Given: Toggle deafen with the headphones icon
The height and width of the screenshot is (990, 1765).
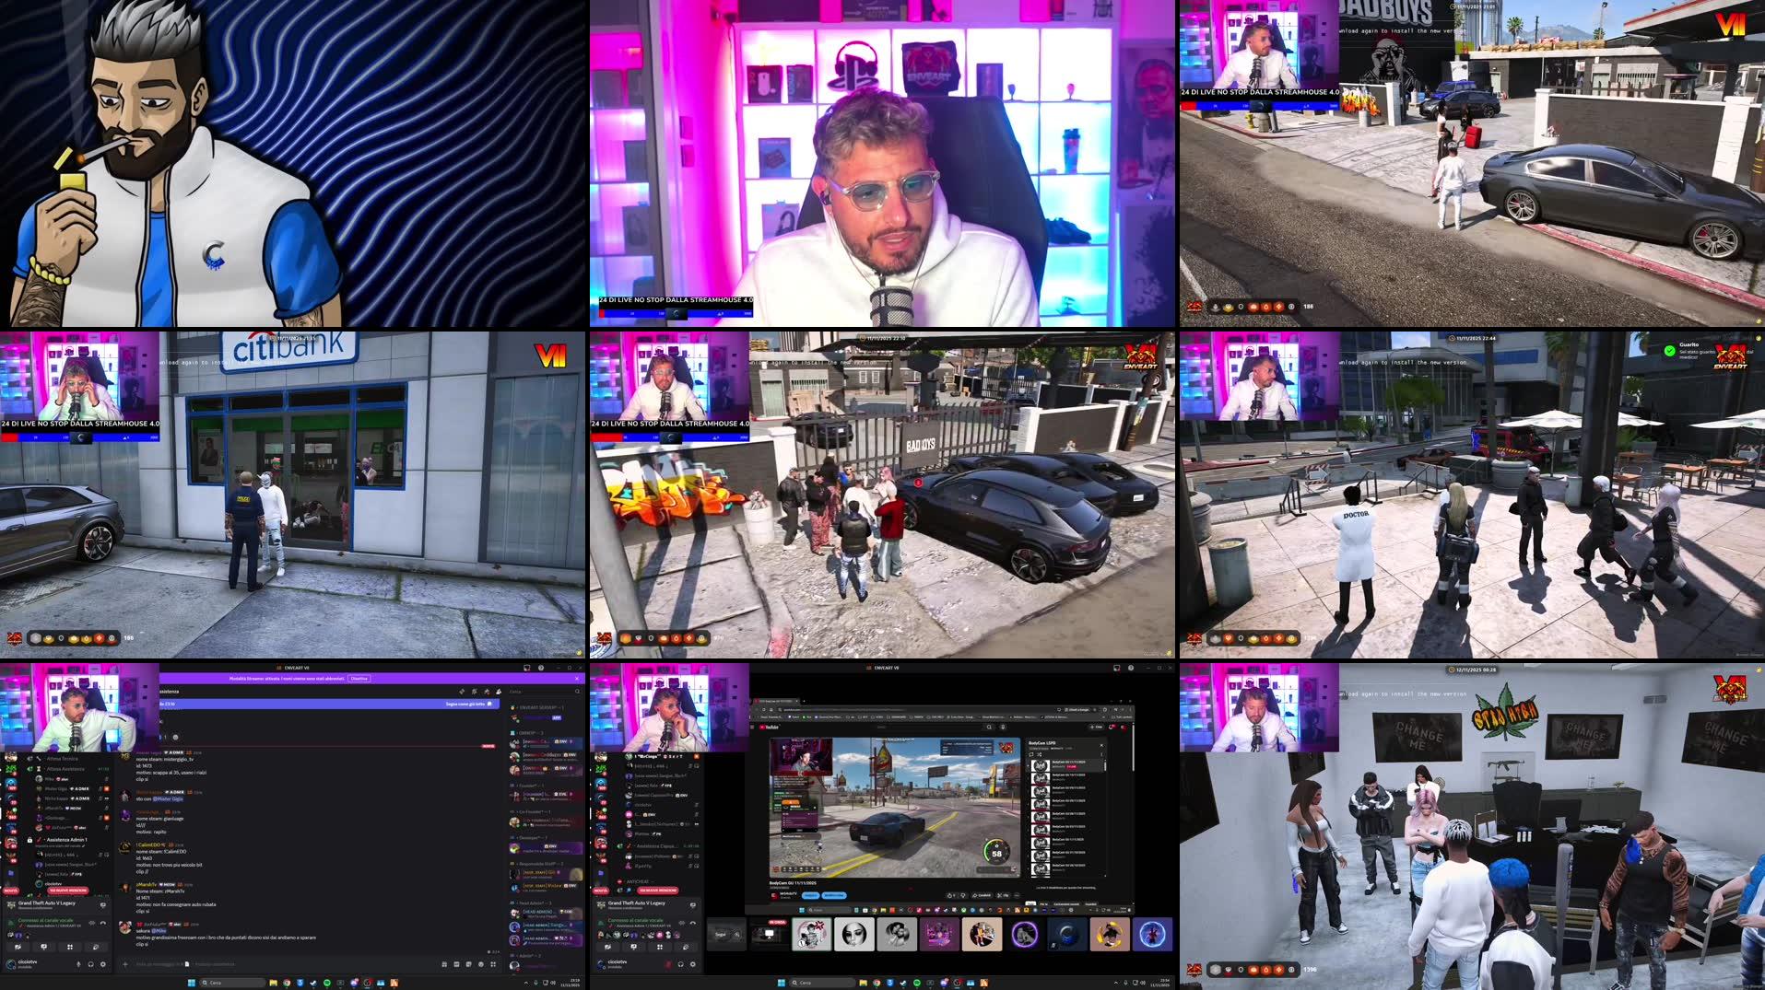Looking at the screenshot, I should [90, 964].
